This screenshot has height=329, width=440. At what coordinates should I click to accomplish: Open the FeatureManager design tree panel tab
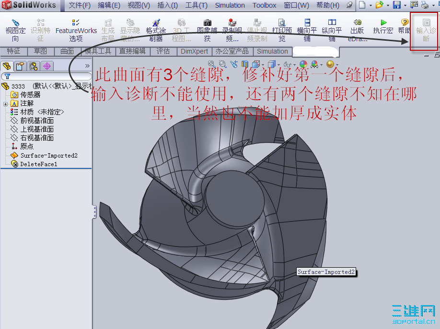(7, 66)
